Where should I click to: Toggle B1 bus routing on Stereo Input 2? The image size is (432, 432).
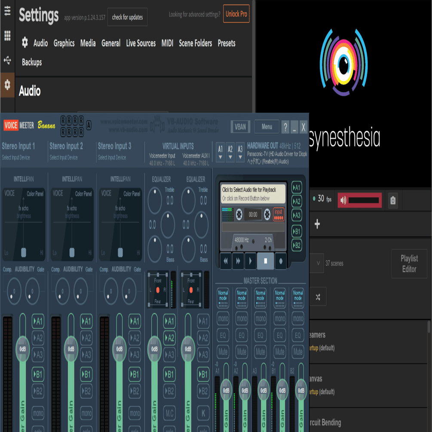click(x=86, y=374)
